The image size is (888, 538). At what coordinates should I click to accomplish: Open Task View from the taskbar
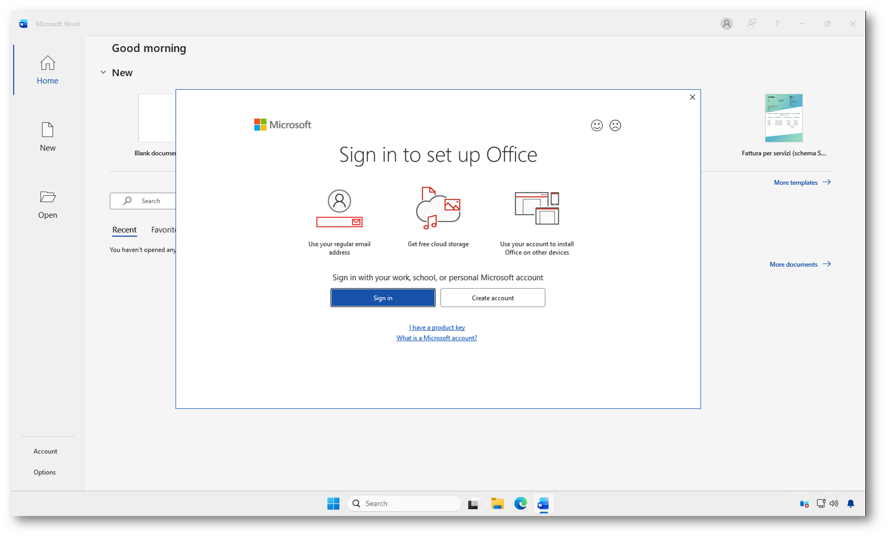pyautogui.click(x=474, y=504)
